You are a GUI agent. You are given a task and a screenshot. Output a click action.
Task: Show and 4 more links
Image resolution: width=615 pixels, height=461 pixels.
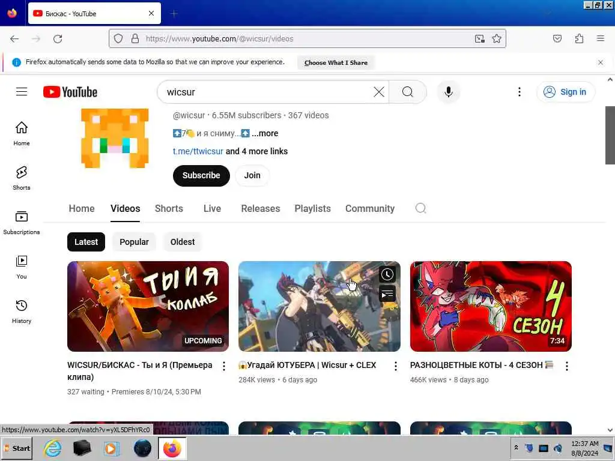256,151
